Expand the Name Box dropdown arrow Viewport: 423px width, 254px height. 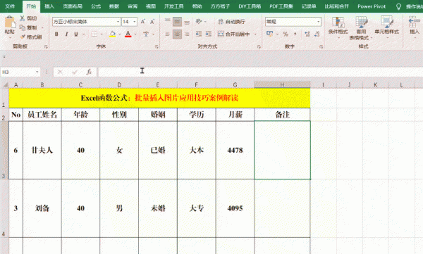click(37, 72)
